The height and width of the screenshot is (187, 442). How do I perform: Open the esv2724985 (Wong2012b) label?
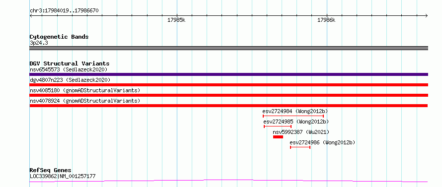coord(296,122)
